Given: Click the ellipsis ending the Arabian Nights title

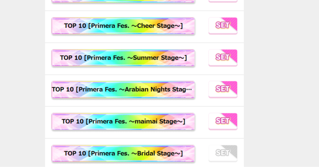Looking at the screenshot, I should click(189, 90).
